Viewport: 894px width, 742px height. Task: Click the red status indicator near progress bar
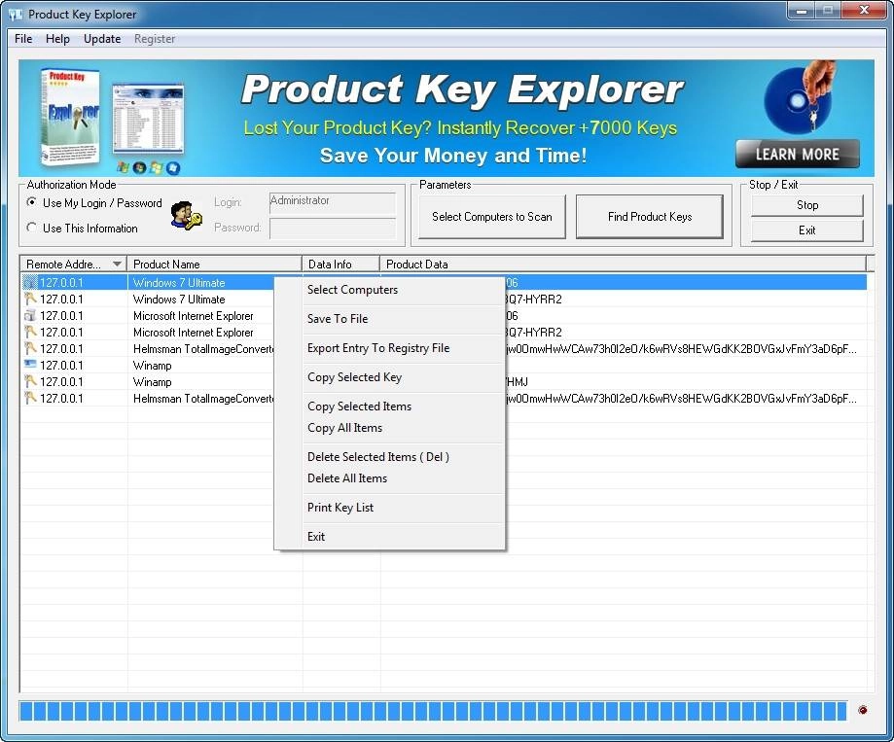863,710
